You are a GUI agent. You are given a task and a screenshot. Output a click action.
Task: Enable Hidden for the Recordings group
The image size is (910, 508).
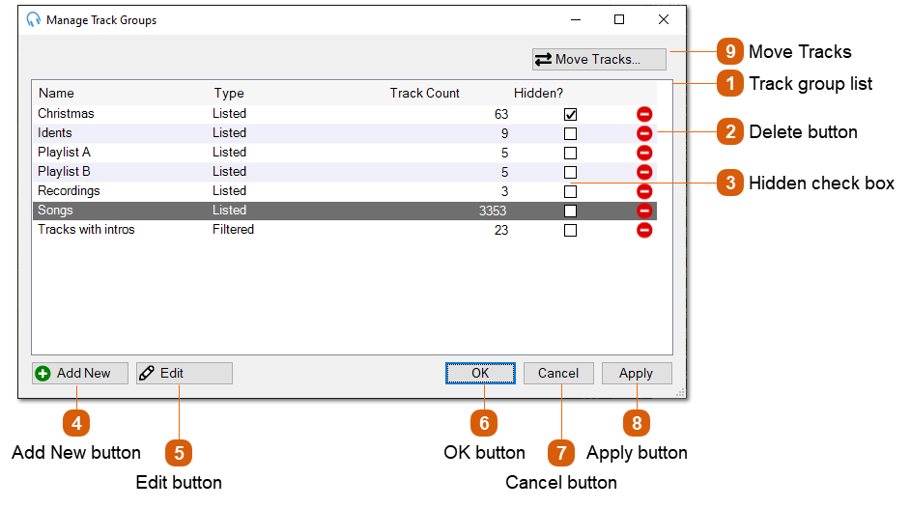click(x=571, y=191)
